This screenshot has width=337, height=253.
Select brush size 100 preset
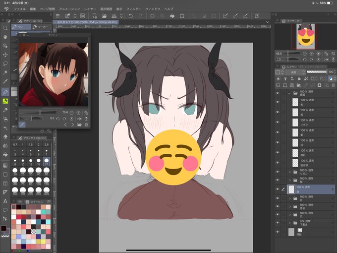tap(39, 182)
